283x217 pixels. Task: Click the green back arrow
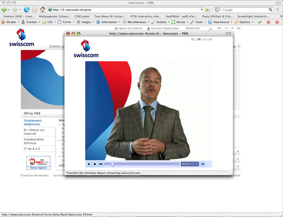point(4,10)
